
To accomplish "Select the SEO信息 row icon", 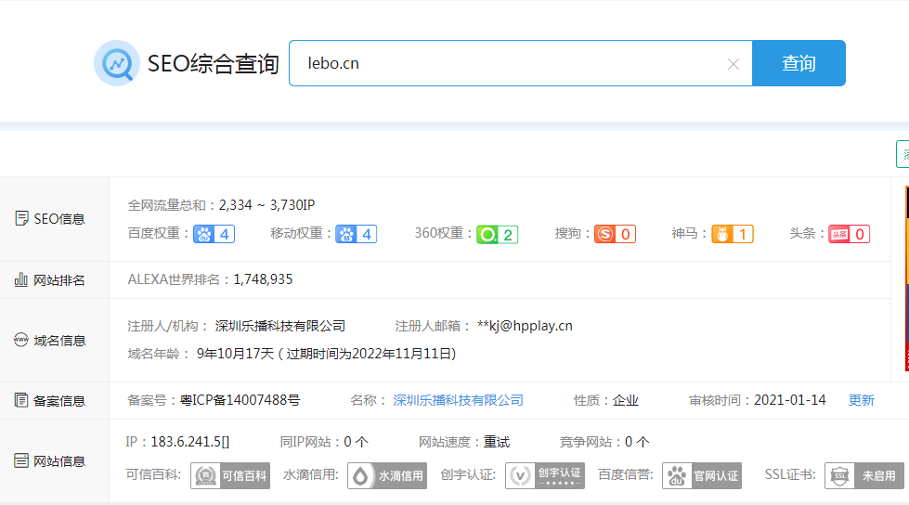I will (x=21, y=218).
